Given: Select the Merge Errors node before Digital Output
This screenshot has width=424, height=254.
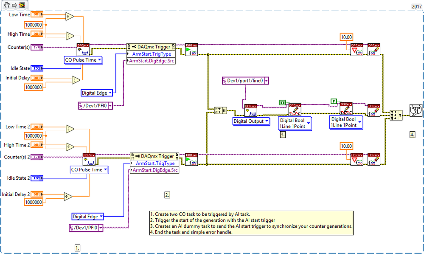Looking at the screenshot, I should click(220, 110).
